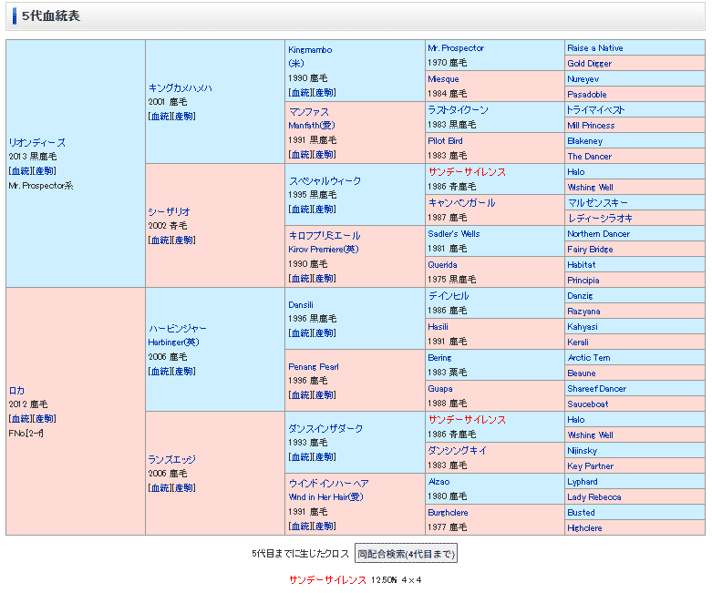Open 血統 link under リオンディーズ

[21, 171]
